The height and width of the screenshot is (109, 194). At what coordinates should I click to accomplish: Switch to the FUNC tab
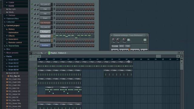[128, 46]
